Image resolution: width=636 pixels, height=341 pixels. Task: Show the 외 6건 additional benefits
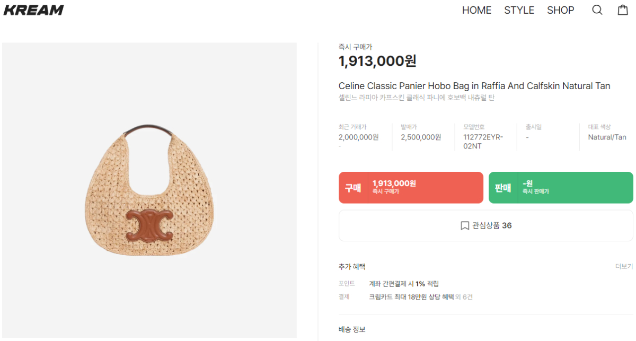(464, 297)
